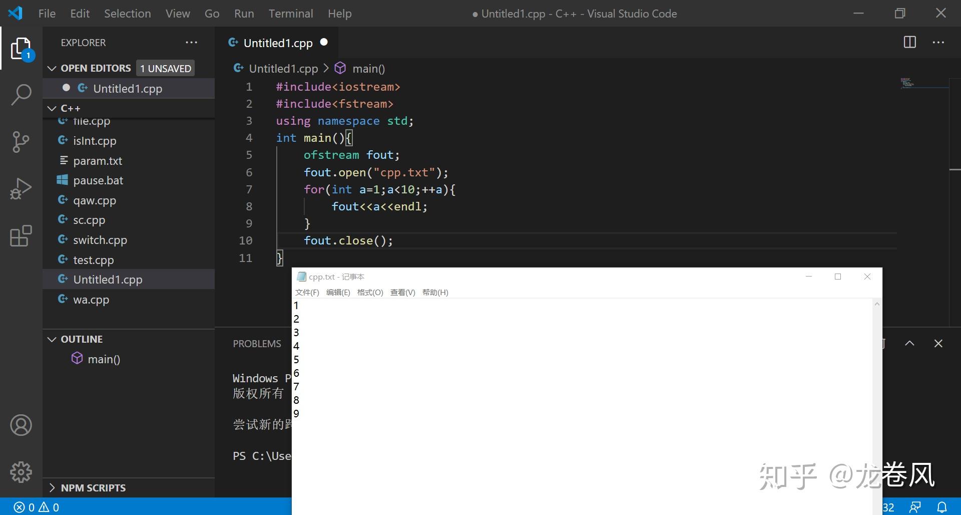Open switch.cpp in the file tree
961x515 pixels.
pos(100,240)
